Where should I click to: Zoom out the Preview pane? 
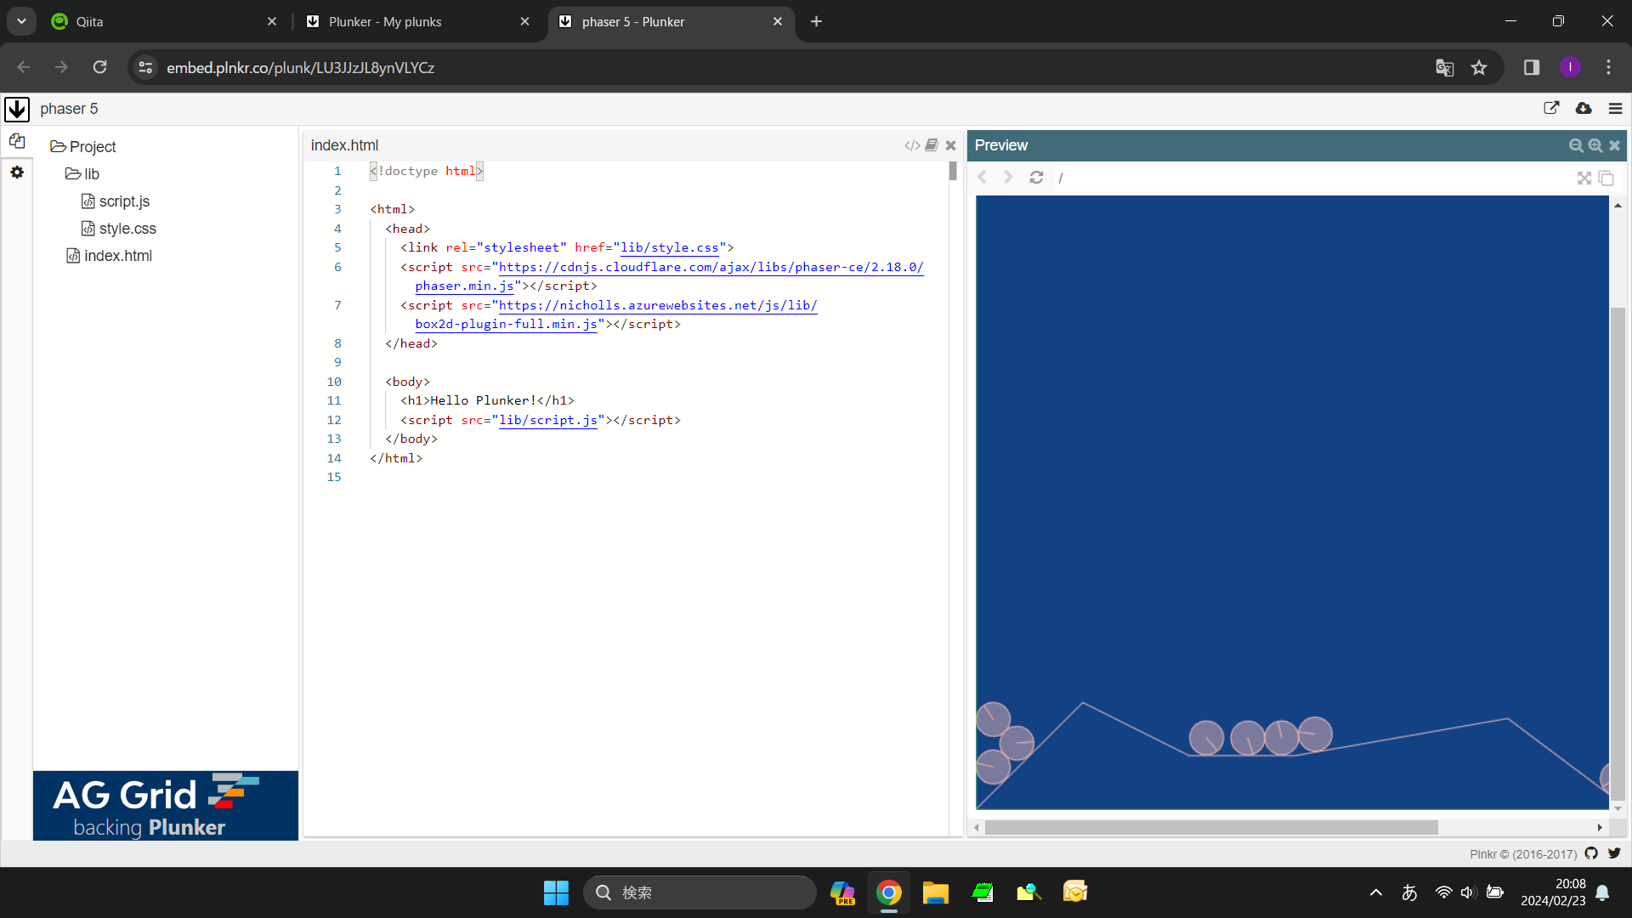click(x=1576, y=145)
